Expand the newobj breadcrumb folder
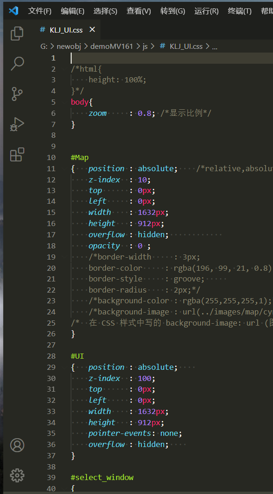The image size is (273, 494). tap(69, 47)
